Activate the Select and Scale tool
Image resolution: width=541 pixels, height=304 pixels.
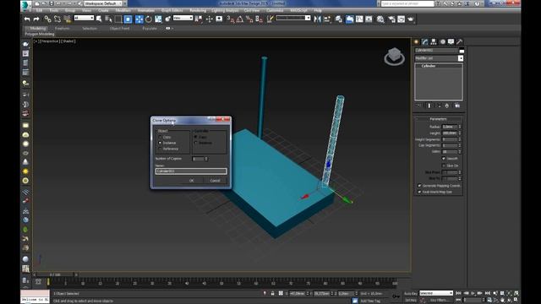pyautogui.click(x=158, y=19)
